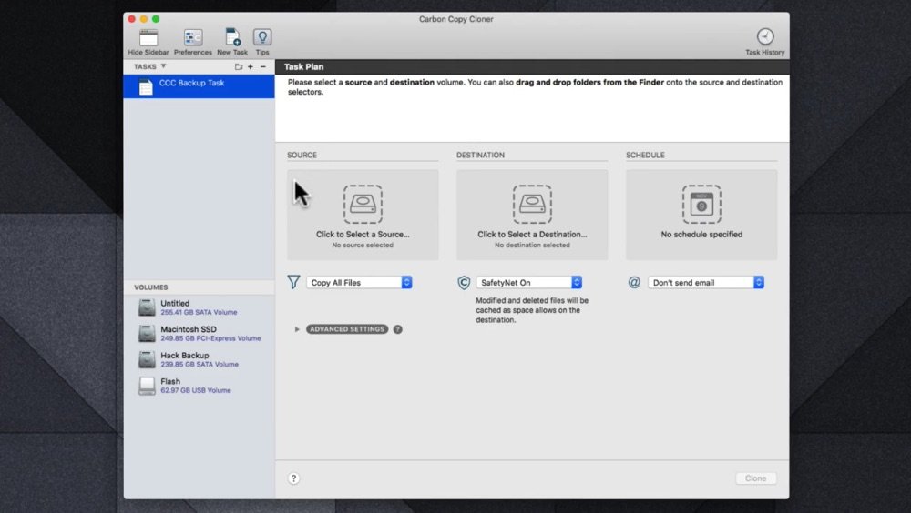Click the help question mark at bottom left

click(x=294, y=478)
